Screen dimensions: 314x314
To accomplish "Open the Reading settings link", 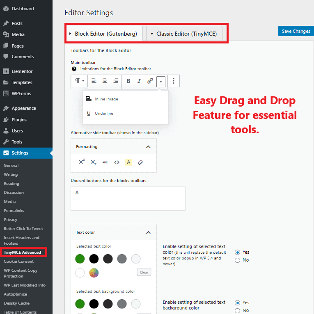I will [11, 183].
